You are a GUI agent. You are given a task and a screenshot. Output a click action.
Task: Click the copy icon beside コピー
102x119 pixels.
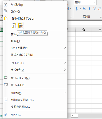6,11
